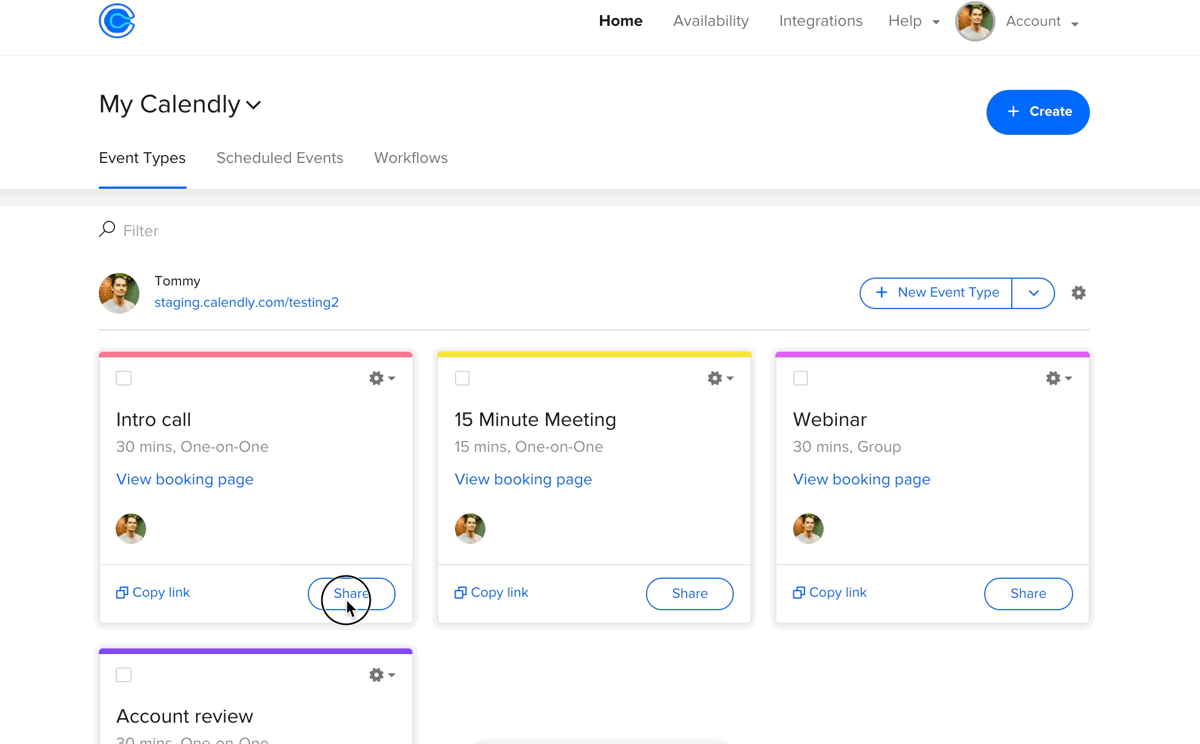Click the Copy link icon for Webinar

point(799,591)
